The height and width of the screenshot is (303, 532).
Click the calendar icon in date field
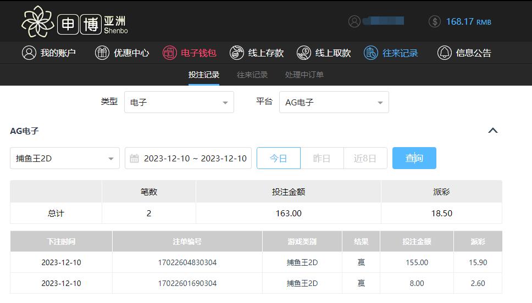(134, 158)
